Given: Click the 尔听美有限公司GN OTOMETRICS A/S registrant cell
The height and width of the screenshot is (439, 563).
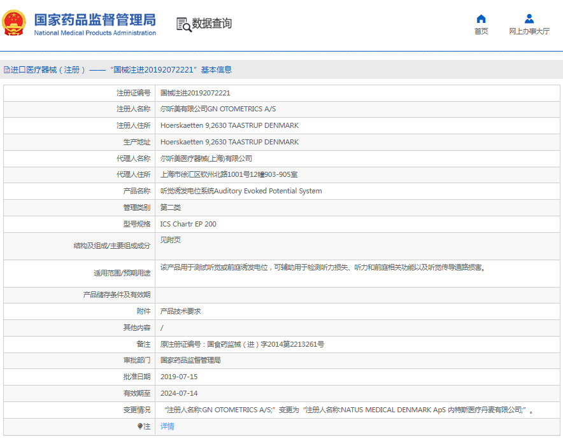Looking at the screenshot, I should [218, 109].
